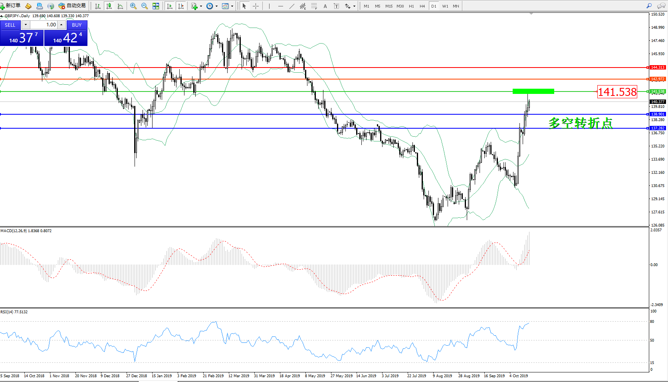Viewport: 668px width, 382px height.
Task: Click the zoom in magnifier icon
Action: pos(133,6)
